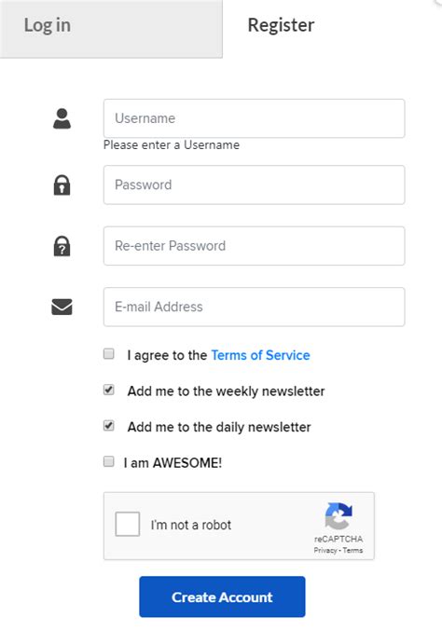Check the Terms of Service agreement box

108,354
